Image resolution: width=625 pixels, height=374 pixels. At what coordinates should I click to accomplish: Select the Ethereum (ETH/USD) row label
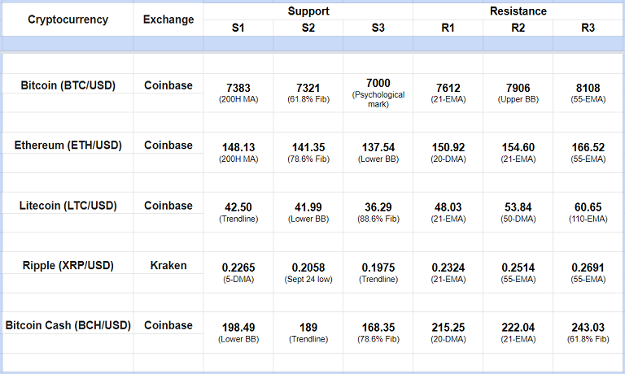pyautogui.click(x=68, y=145)
